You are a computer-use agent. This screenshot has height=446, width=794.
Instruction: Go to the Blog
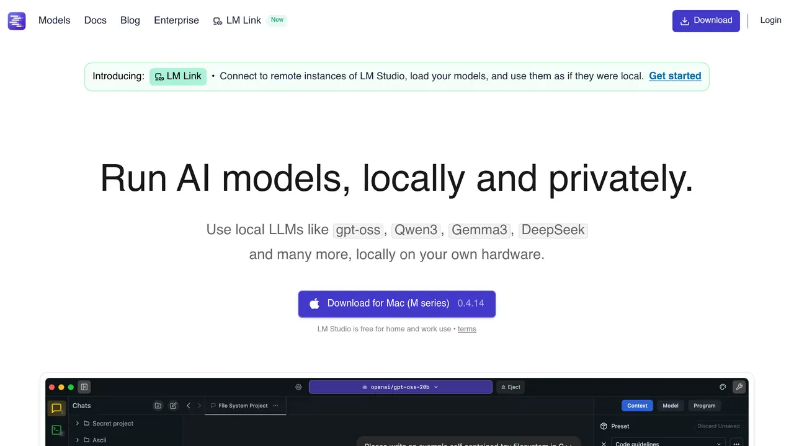[x=130, y=20]
